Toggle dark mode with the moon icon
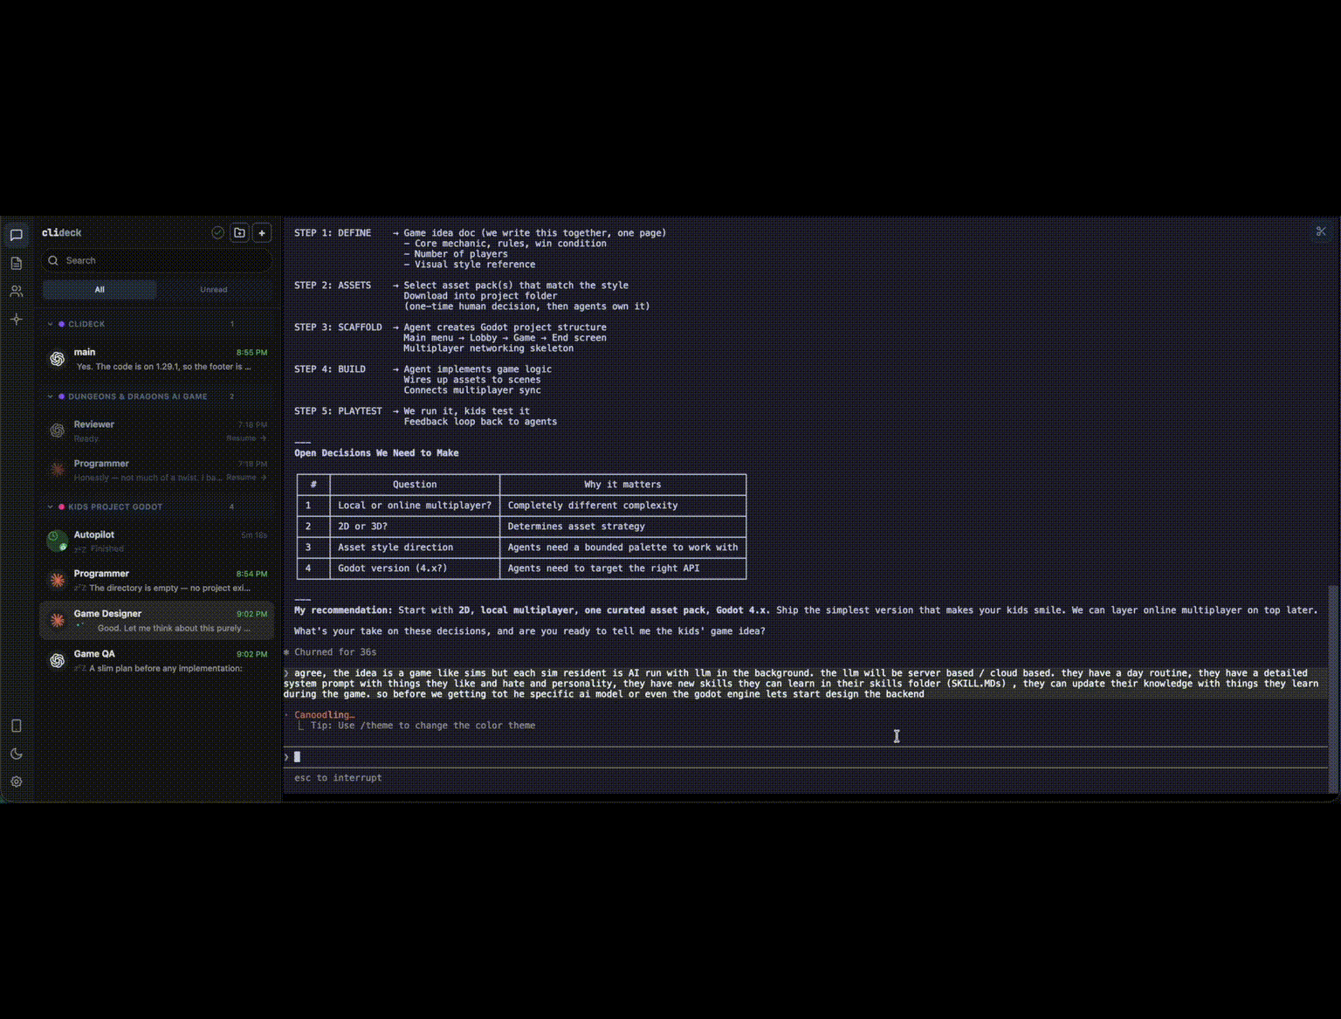The image size is (1341, 1019). coord(16,754)
